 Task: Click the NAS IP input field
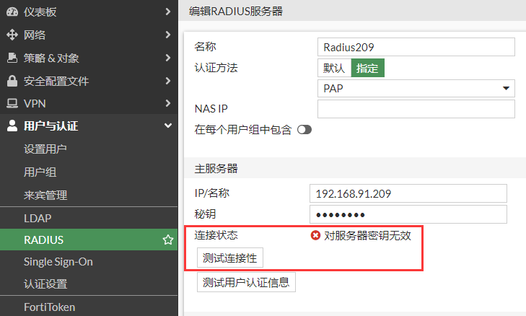click(416, 109)
